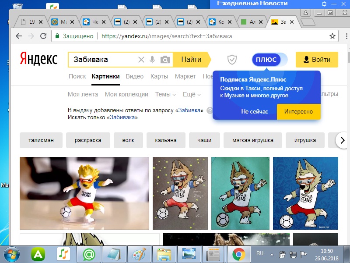Screen dimensions: 350x263
Task: Open the Windows Start menu
Action: (12, 255)
